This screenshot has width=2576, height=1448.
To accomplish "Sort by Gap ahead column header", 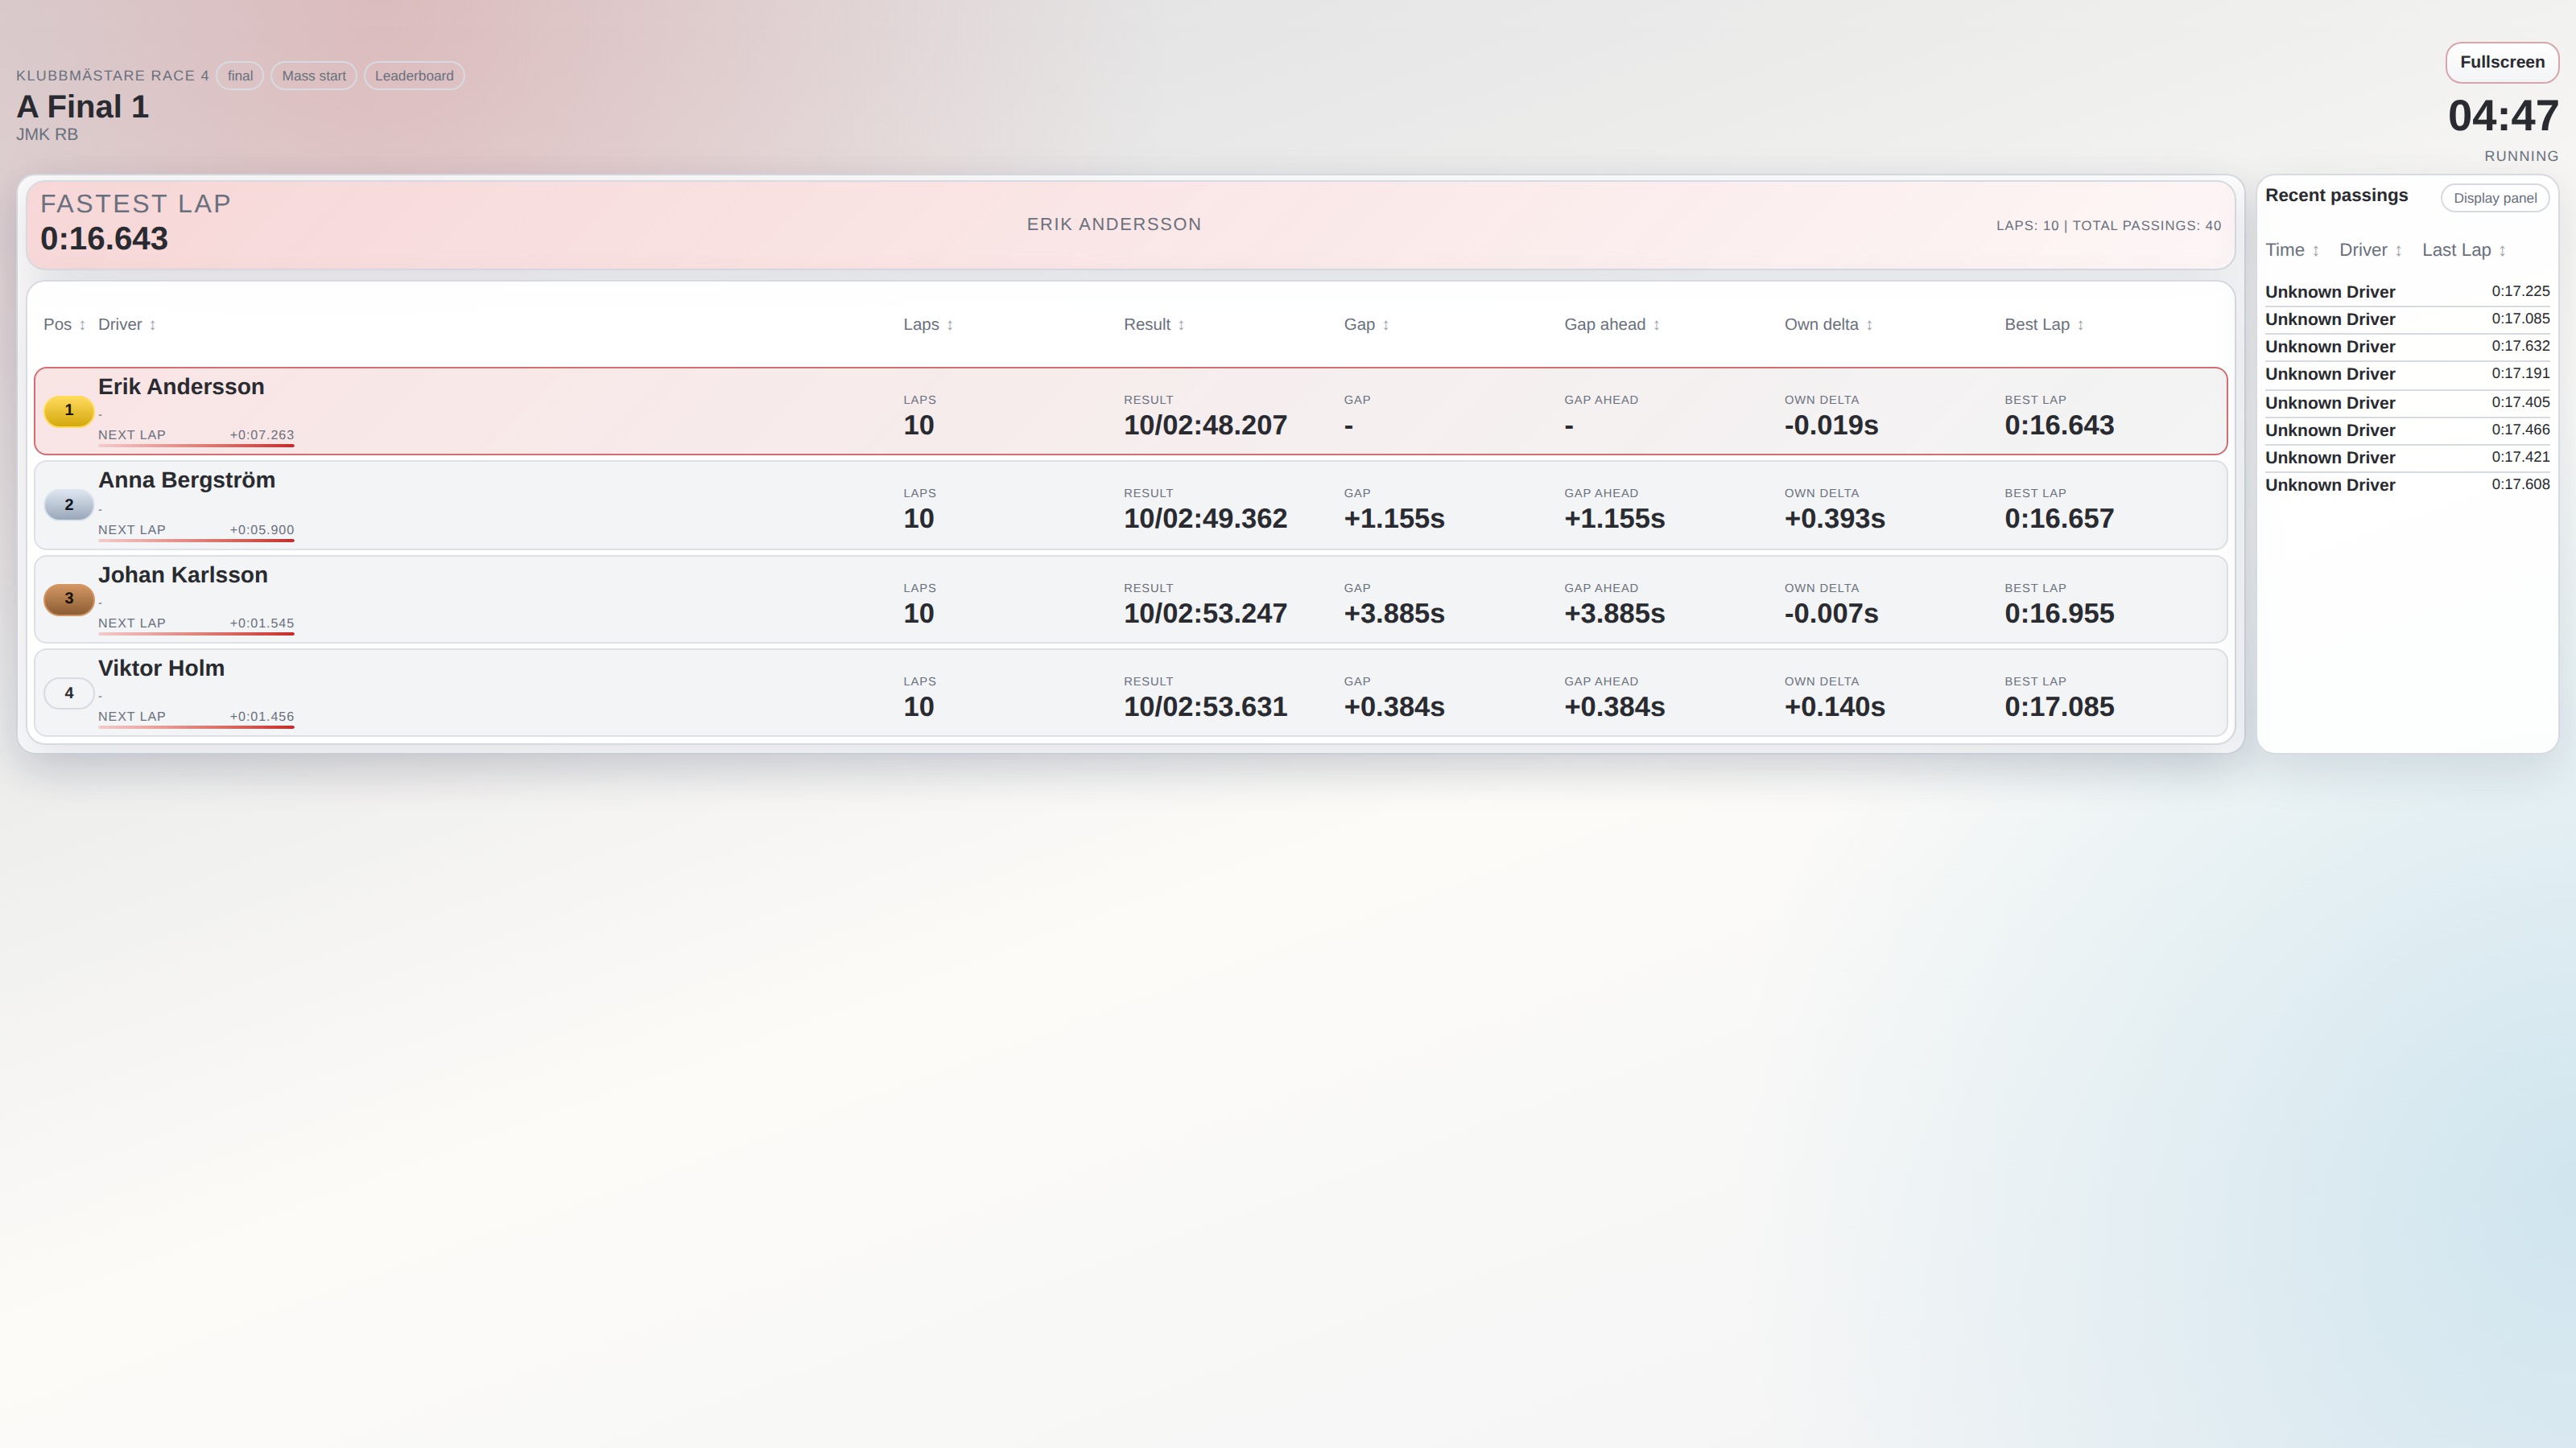I will 1612,325.
